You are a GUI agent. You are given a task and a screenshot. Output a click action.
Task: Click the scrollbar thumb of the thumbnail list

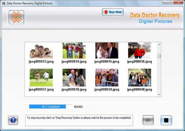coord(159,56)
